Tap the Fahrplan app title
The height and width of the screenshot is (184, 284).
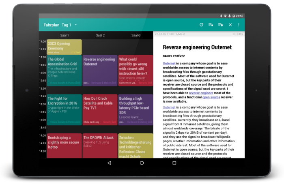(51, 25)
